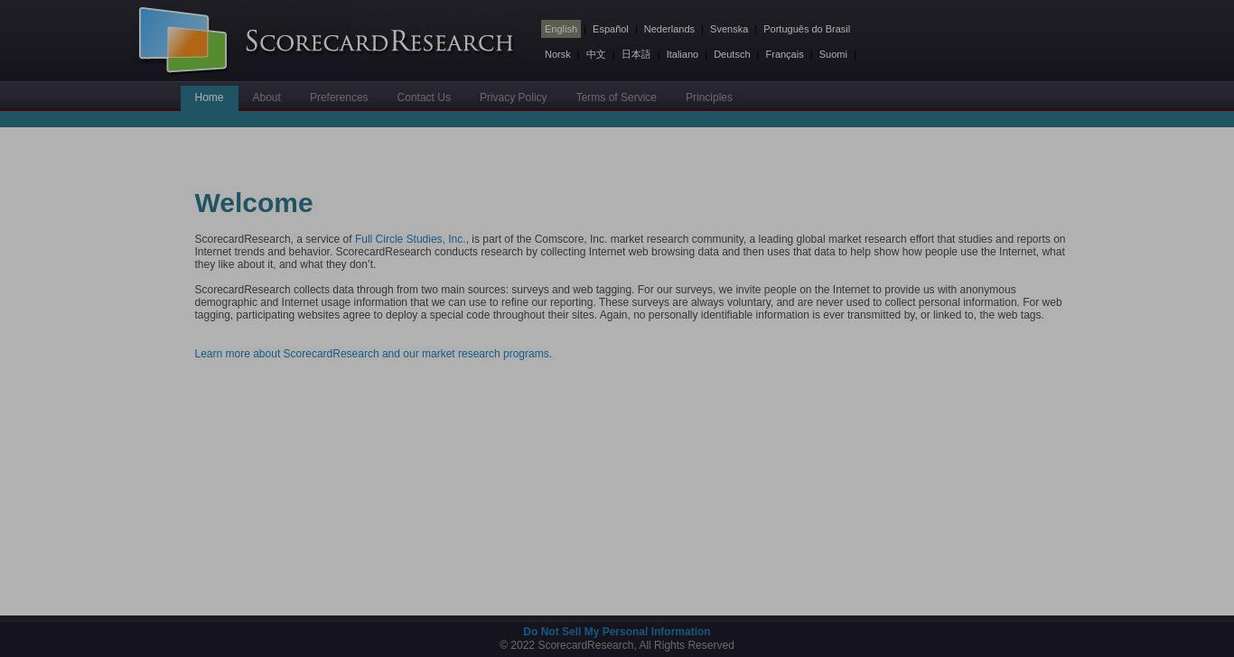Click the ScorecardResearch wordmark
The image size is (1234, 657).
379,42
